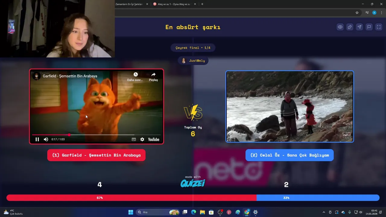Pause the Garfield YouTube video
Image resolution: width=386 pixels, height=217 pixels.
pyautogui.click(x=37, y=139)
